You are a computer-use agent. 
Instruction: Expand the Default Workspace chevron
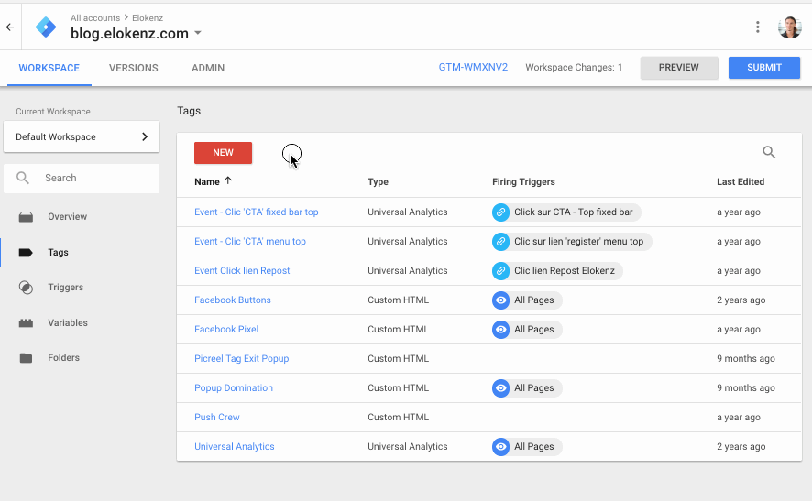coord(145,136)
